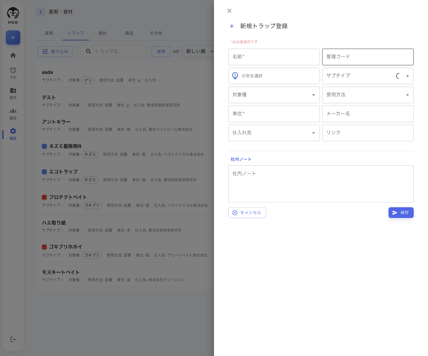Open the 使用方法 dropdown
Image resolution: width=428 pixels, height=356 pixels.
[x=368, y=95]
